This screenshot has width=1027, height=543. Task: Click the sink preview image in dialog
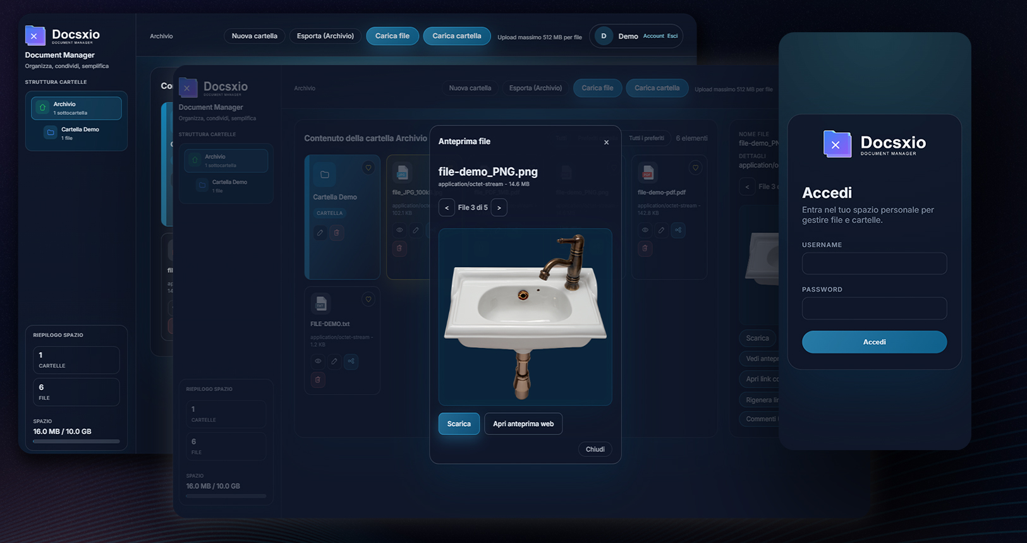525,317
